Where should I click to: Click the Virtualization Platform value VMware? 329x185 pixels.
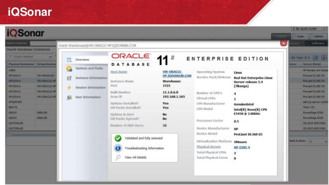(x=240, y=142)
